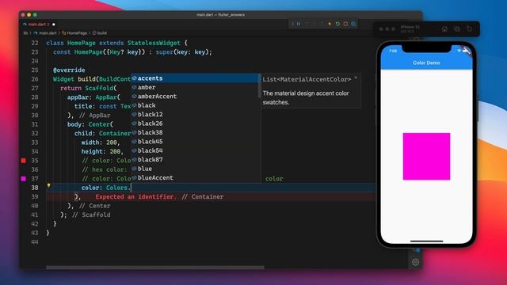Viewport: 507px width, 285px height.
Task: Rotate the Simulator device icon
Action: (469, 29)
